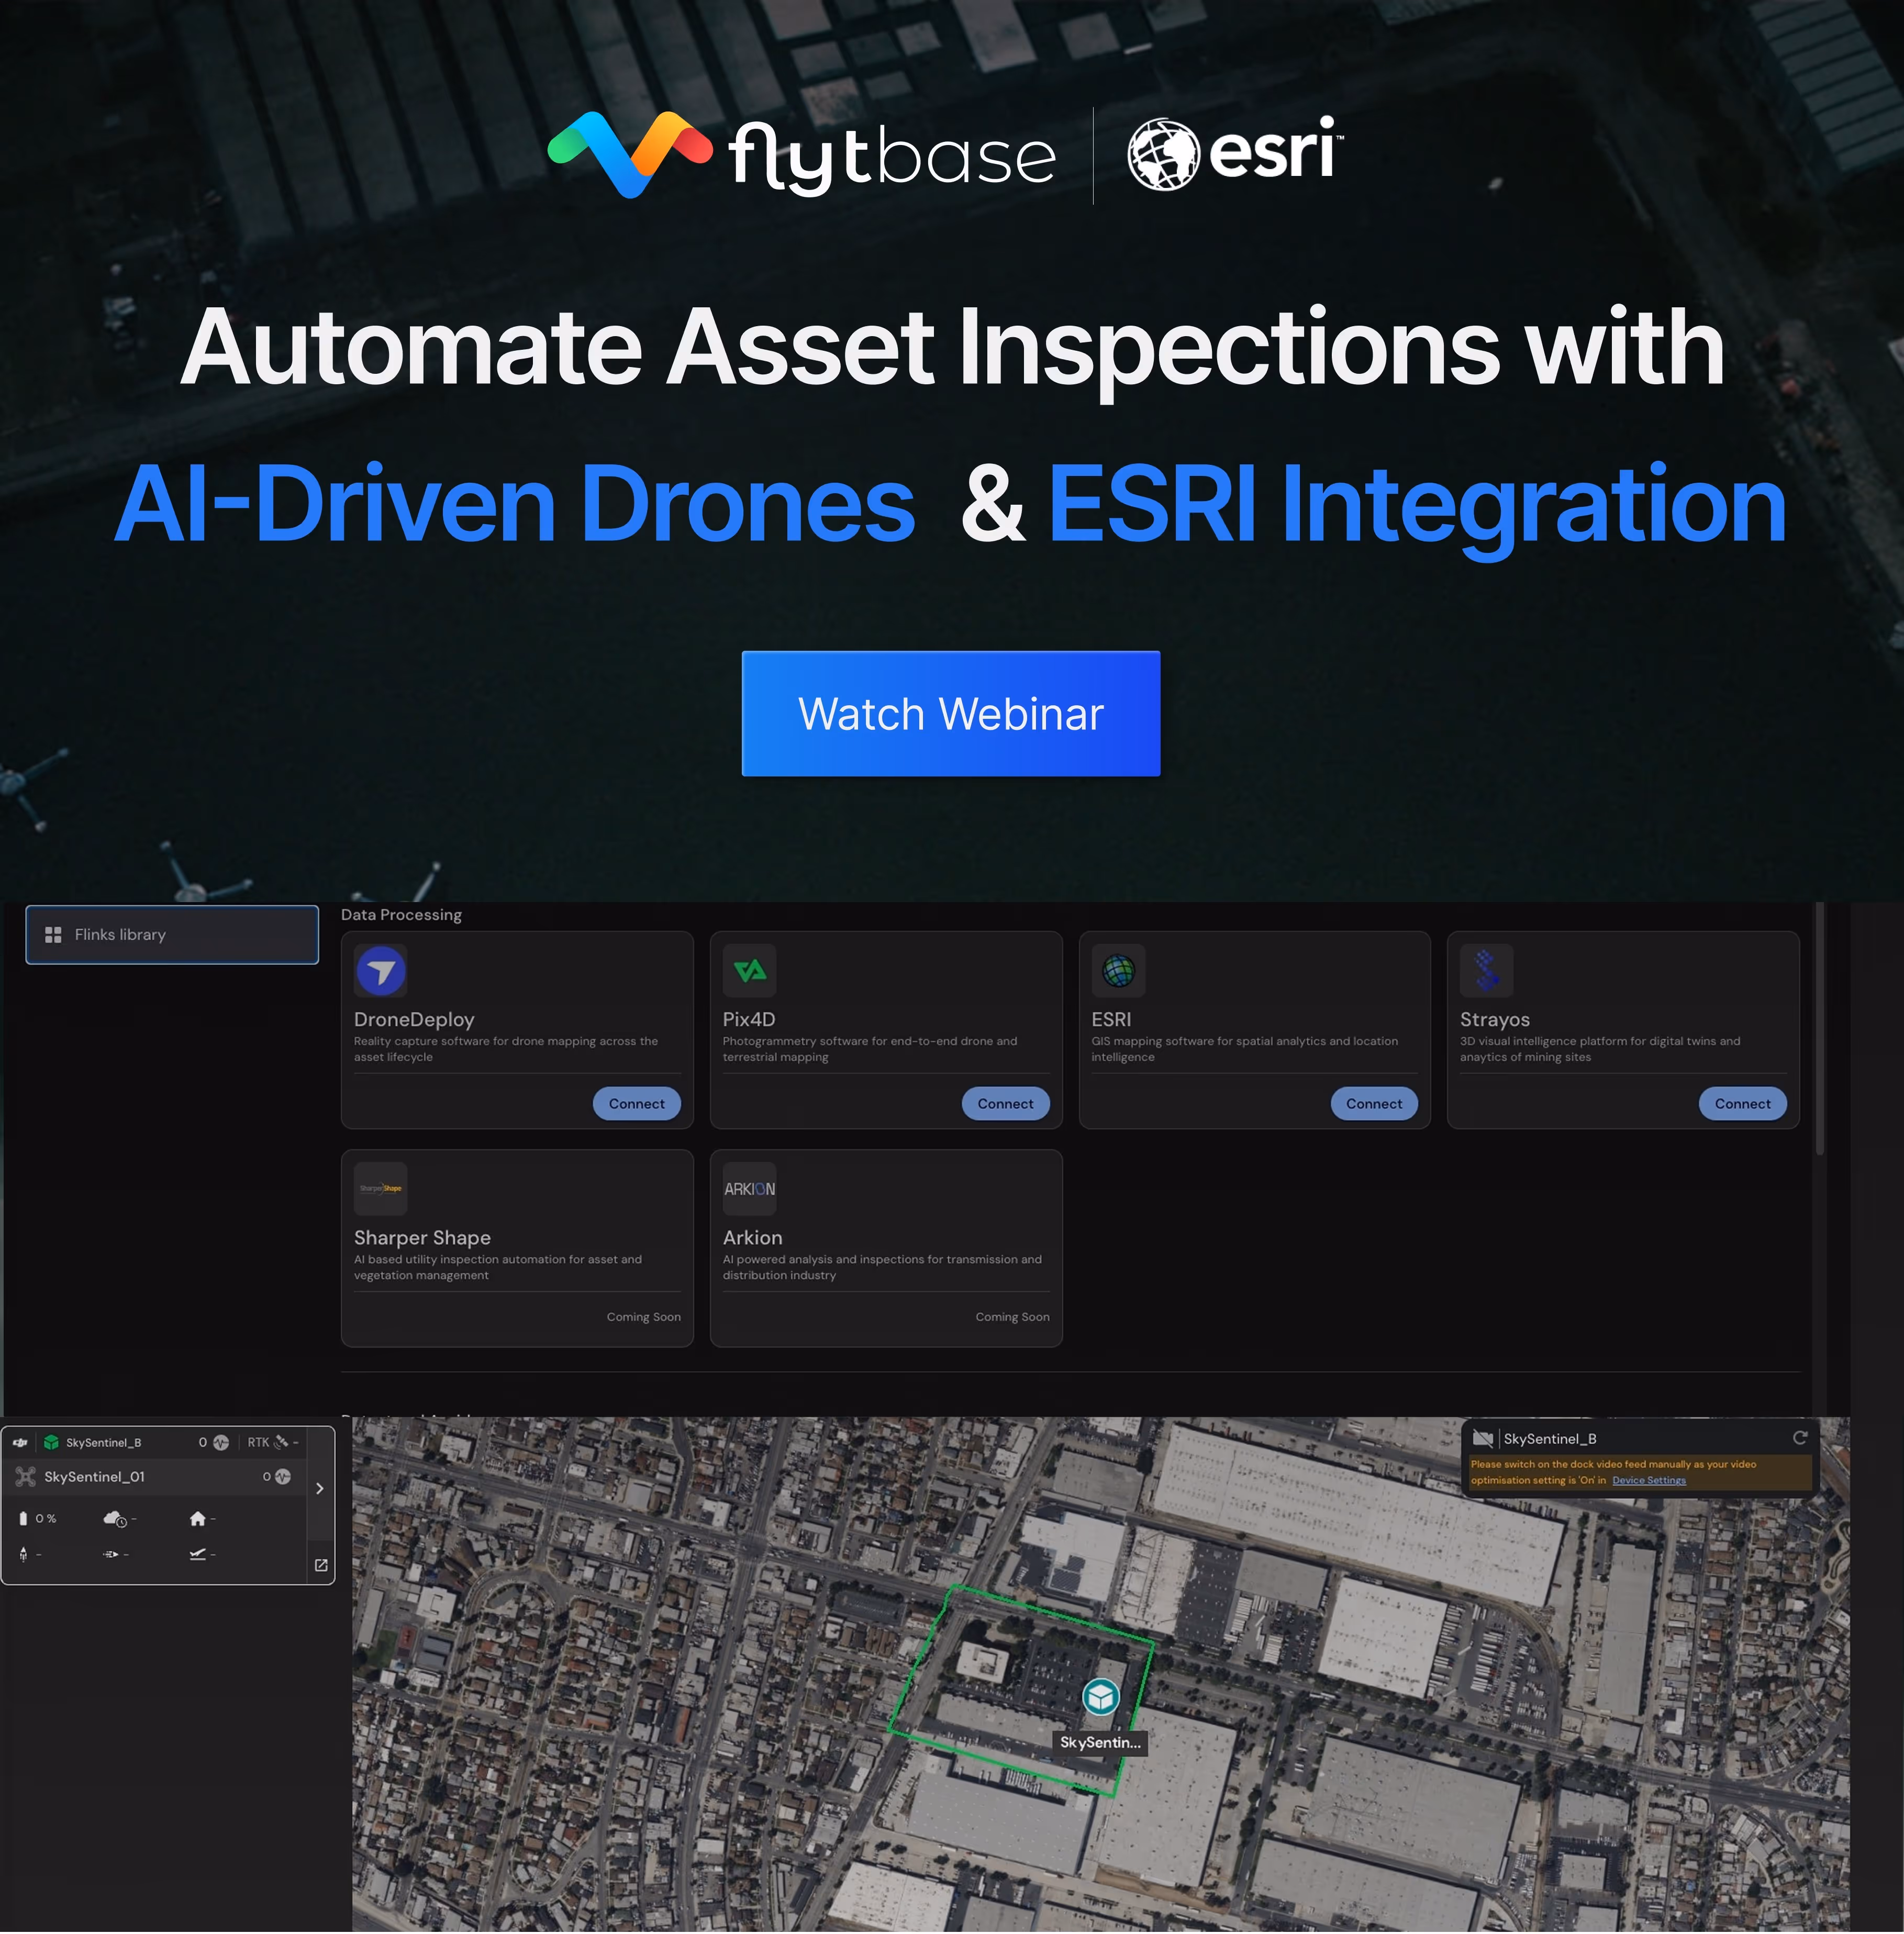Click the Pix4D logo icon

pyautogui.click(x=749, y=970)
